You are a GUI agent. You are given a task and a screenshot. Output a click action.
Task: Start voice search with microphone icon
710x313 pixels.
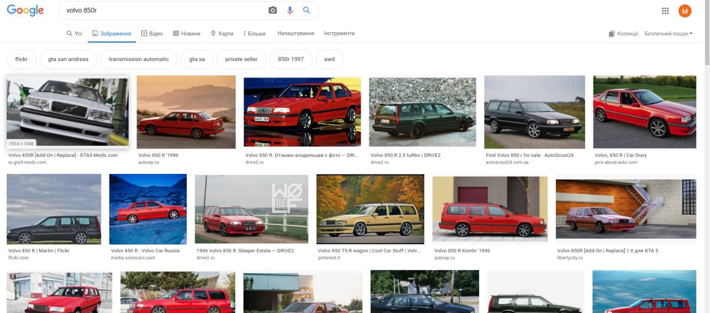(290, 11)
